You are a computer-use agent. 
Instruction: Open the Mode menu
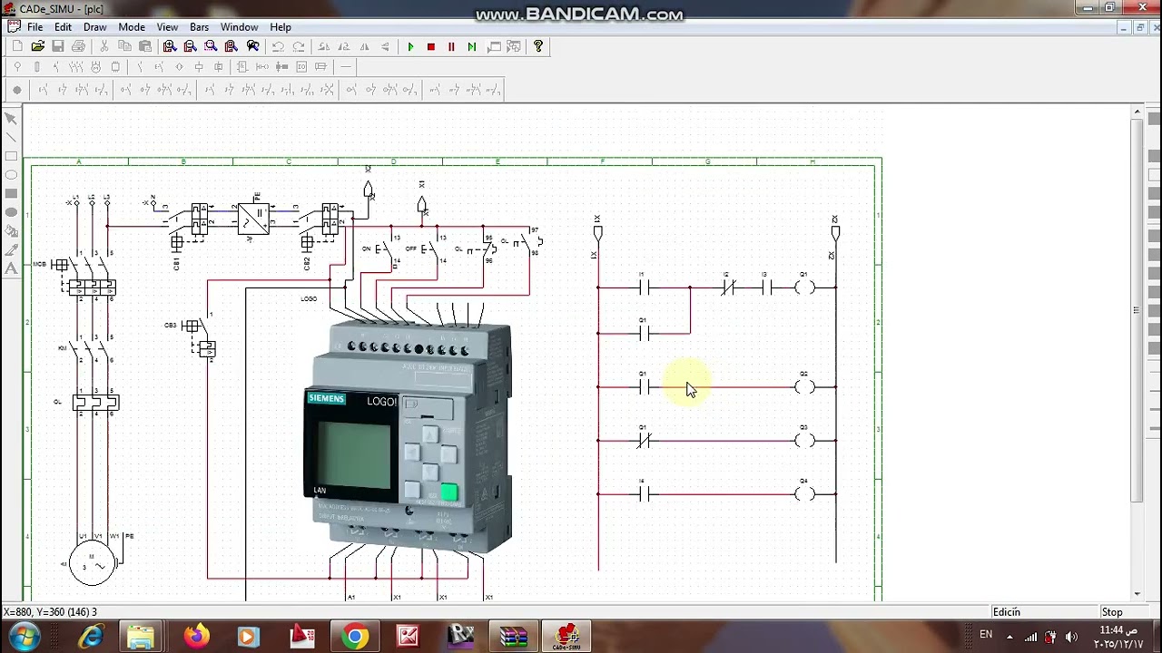[132, 27]
